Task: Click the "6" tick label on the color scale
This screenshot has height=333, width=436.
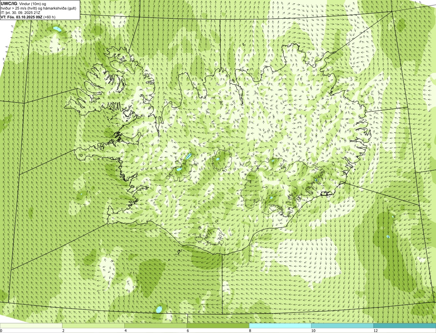Action: (x=188, y=331)
